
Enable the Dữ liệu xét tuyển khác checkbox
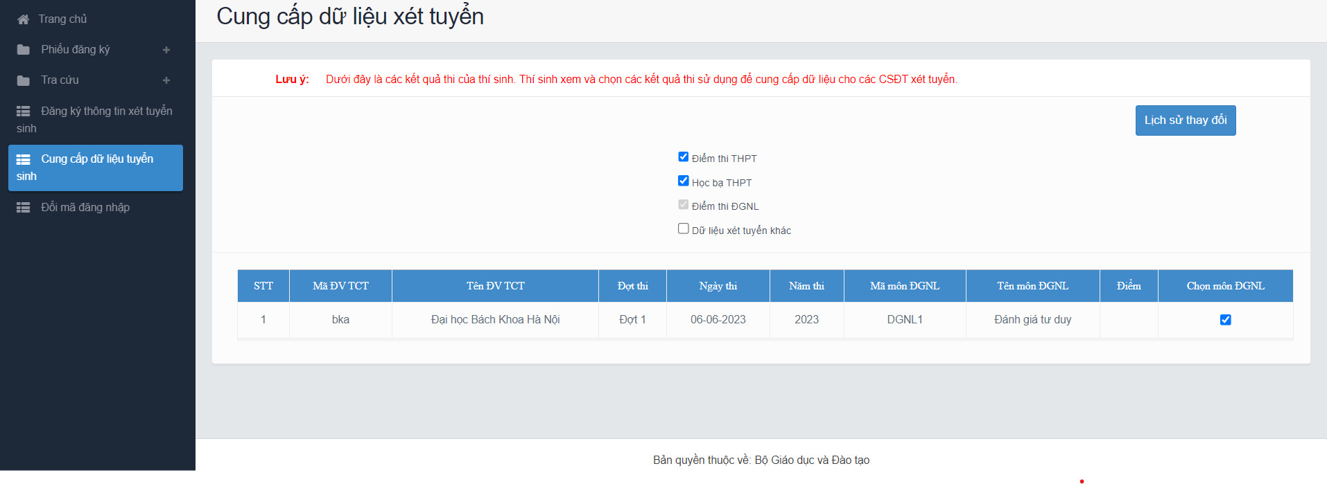683,228
